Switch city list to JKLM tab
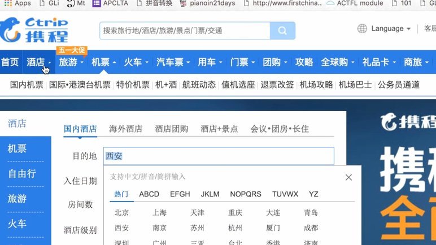The width and height of the screenshot is (436, 245). click(x=210, y=194)
